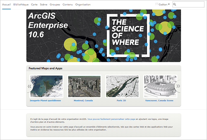Open the Paris 3D link

click(121, 101)
